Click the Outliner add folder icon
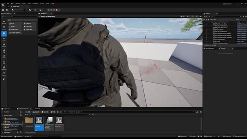 click(243, 17)
